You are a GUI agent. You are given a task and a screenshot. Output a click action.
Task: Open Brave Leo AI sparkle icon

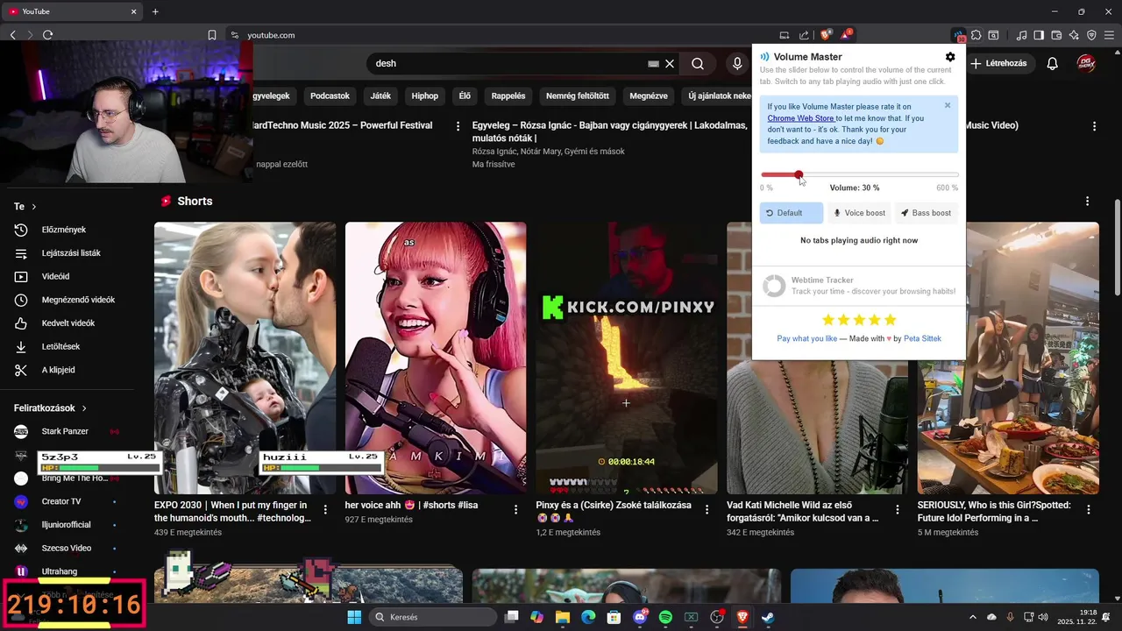[1074, 35]
